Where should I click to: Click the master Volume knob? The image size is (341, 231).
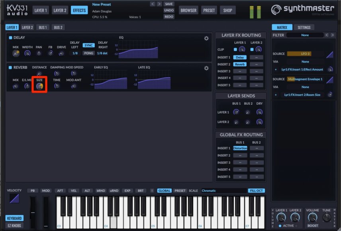312,217
